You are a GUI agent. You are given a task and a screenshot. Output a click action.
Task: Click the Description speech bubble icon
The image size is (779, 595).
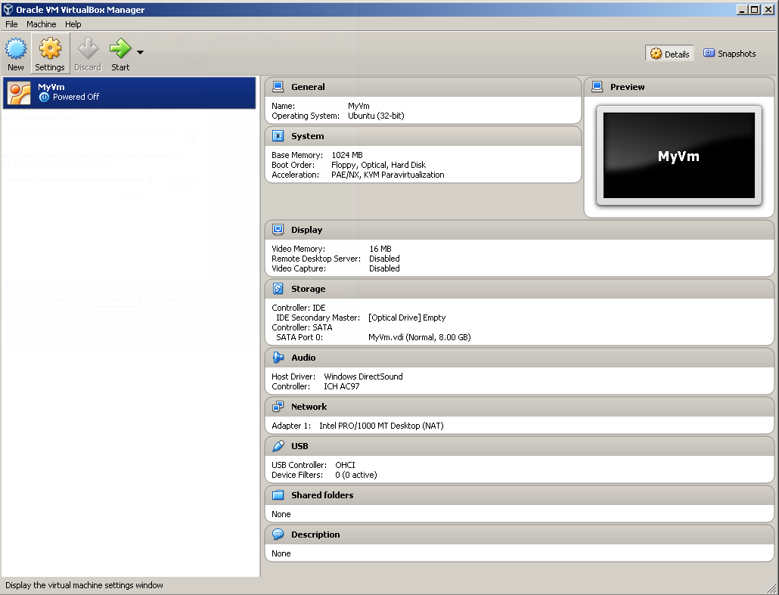278,535
